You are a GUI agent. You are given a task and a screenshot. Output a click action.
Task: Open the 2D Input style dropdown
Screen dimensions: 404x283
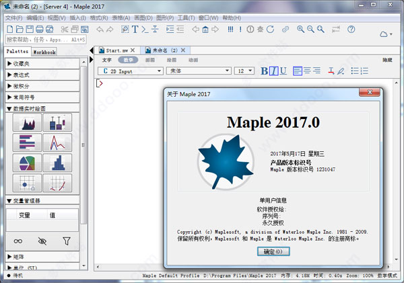[x=131, y=71]
